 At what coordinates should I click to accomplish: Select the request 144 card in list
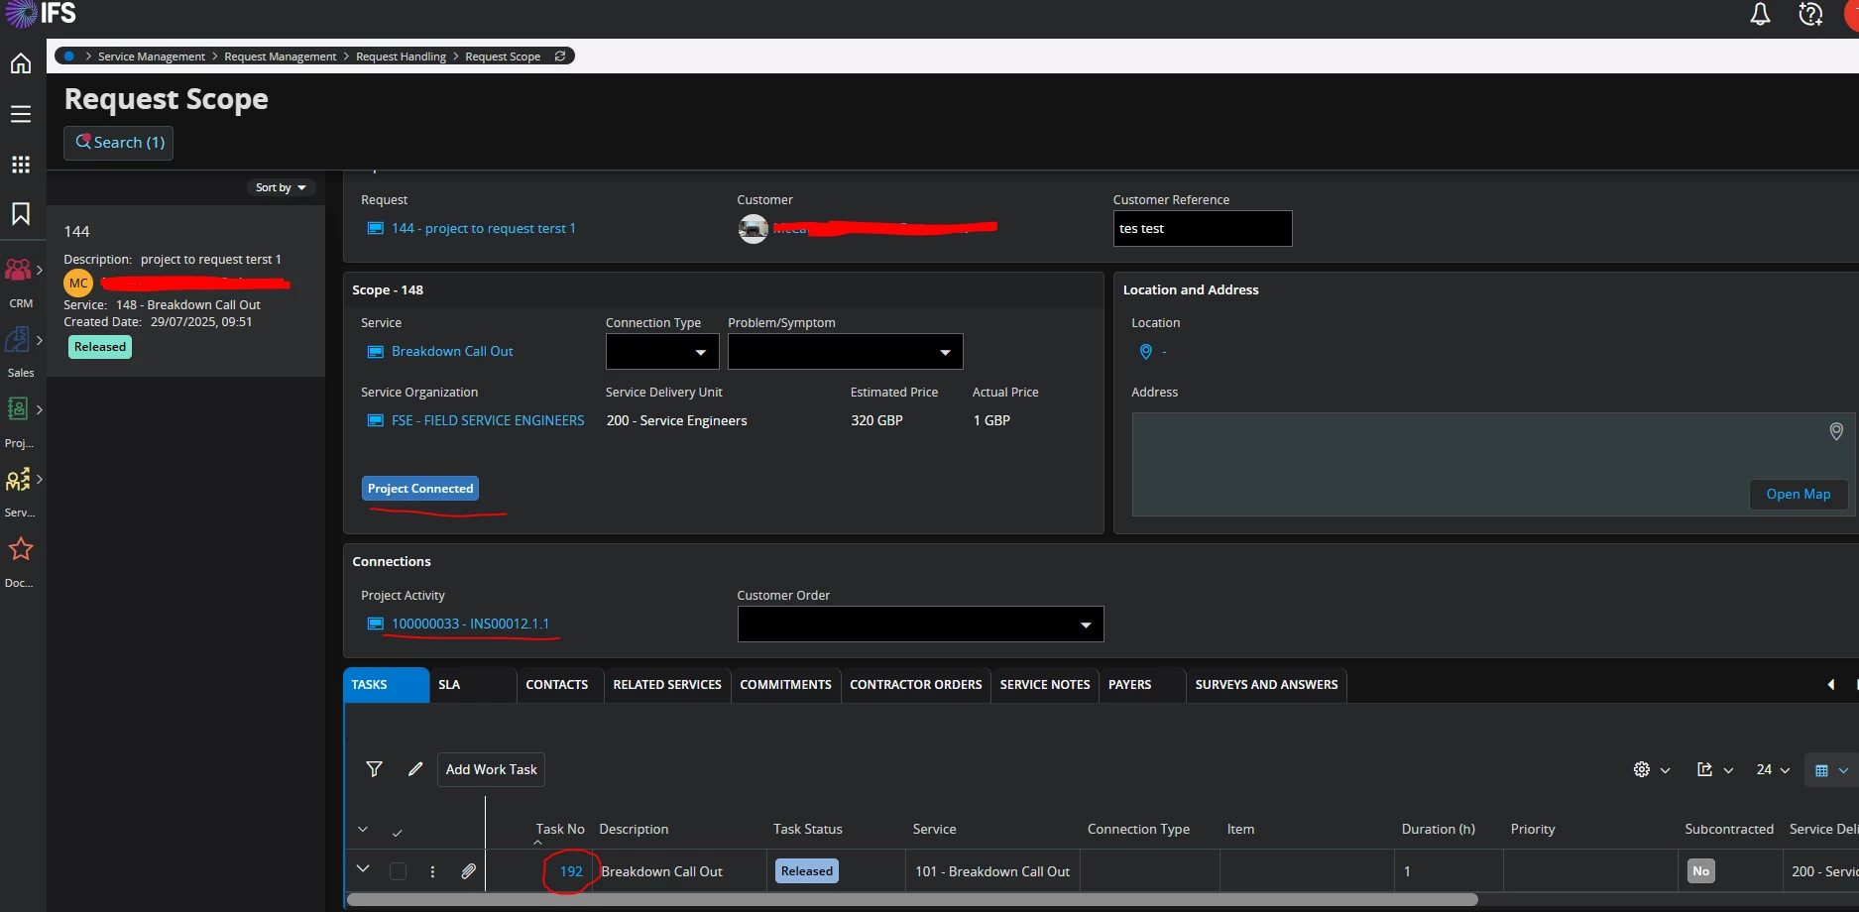(x=186, y=290)
